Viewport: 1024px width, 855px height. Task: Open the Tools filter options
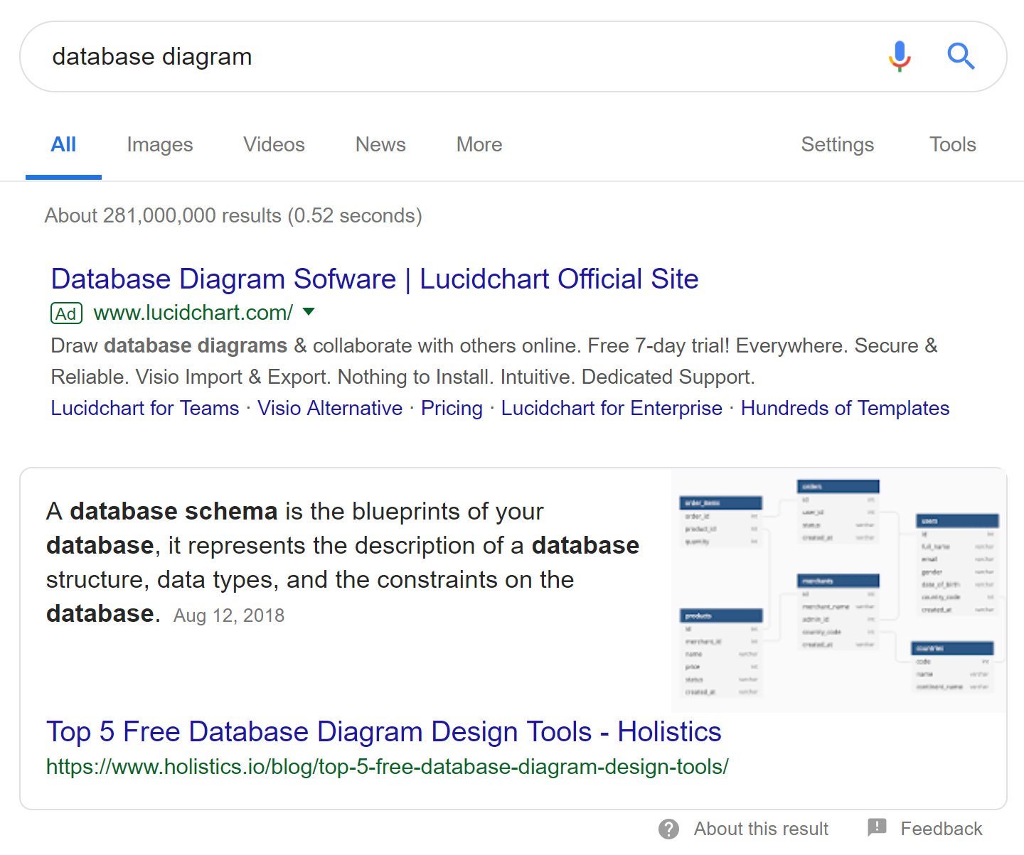[952, 145]
